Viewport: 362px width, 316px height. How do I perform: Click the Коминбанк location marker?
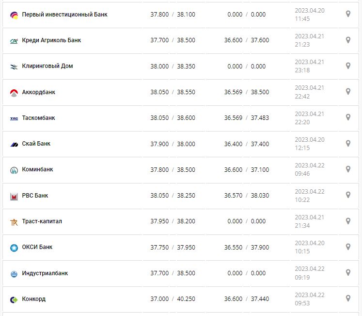click(348, 169)
